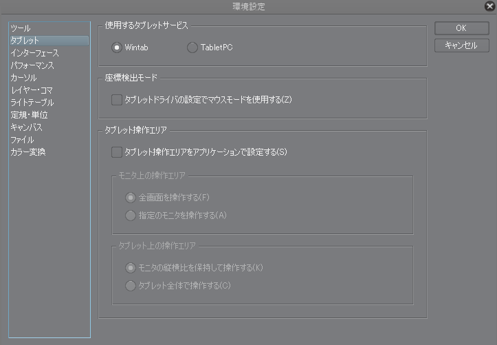The height and width of the screenshot is (345, 497).
Task: Select the Wintab radio button
Action: click(117, 48)
